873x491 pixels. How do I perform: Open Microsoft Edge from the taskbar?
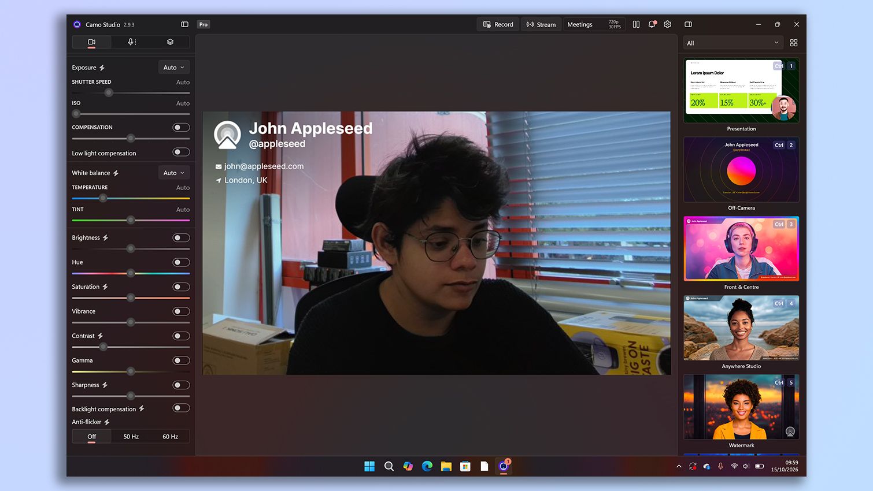[427, 466]
